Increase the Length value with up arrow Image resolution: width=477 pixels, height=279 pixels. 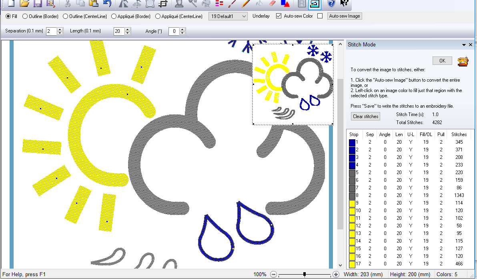[x=128, y=30]
